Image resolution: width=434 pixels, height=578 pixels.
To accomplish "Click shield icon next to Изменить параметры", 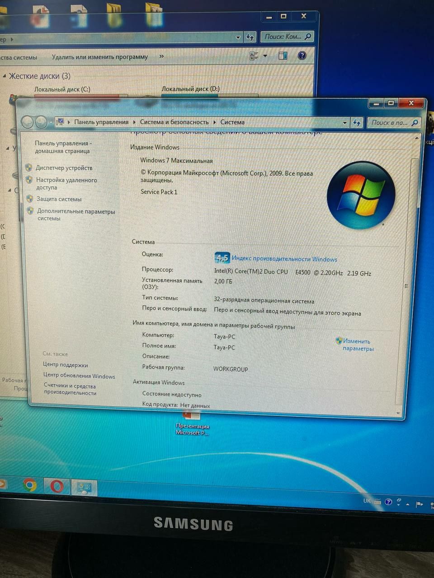I will point(339,341).
